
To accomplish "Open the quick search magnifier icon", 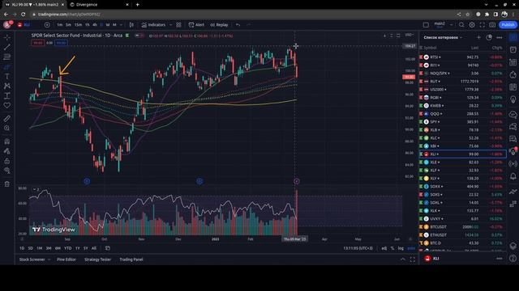I will (461, 25).
